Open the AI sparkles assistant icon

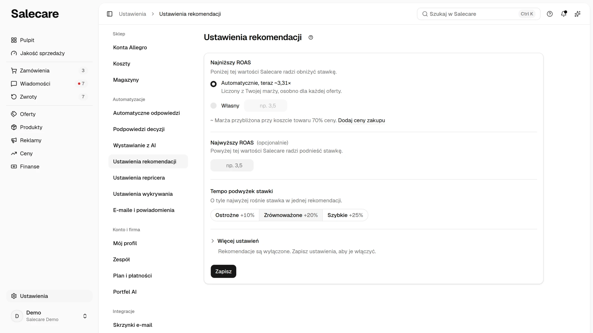coord(578,14)
